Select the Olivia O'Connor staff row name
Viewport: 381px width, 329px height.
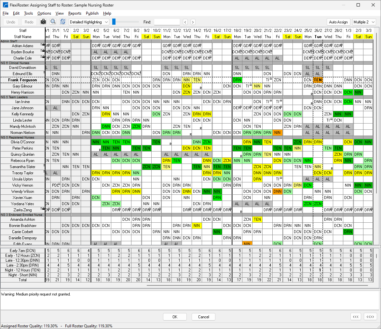tap(22, 142)
